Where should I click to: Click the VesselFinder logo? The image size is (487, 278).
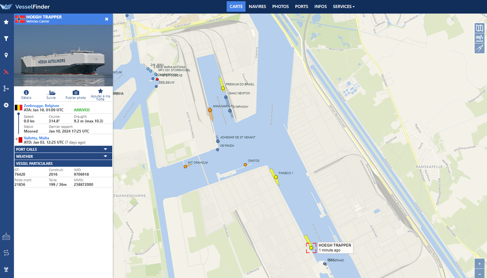click(26, 6)
